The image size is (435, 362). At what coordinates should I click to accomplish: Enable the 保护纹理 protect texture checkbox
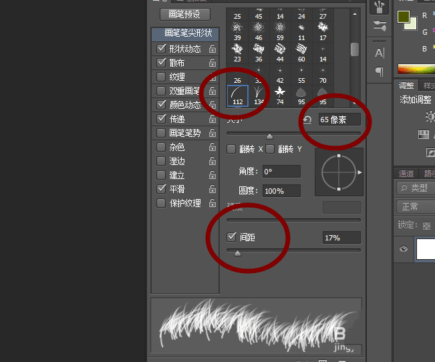161,203
